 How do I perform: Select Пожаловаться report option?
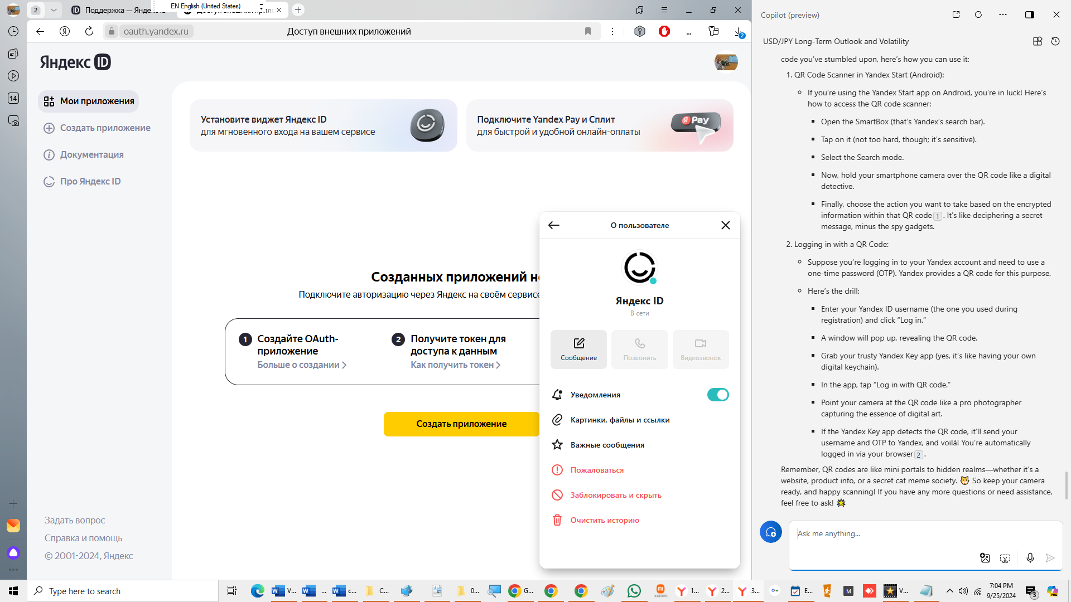(x=640, y=470)
